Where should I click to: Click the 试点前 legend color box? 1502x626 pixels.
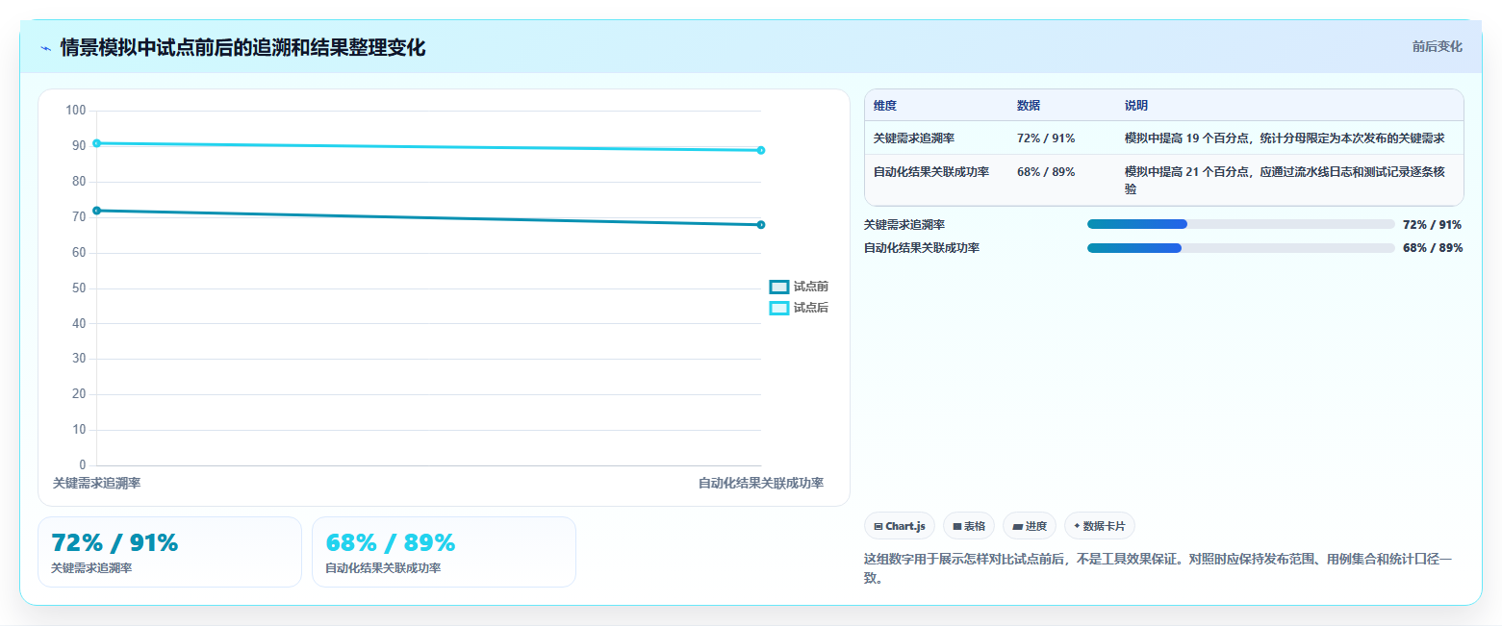(779, 287)
